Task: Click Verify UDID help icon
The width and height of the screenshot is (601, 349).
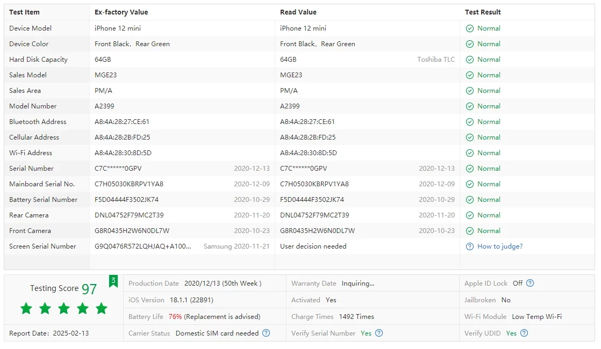Action: click(524, 333)
